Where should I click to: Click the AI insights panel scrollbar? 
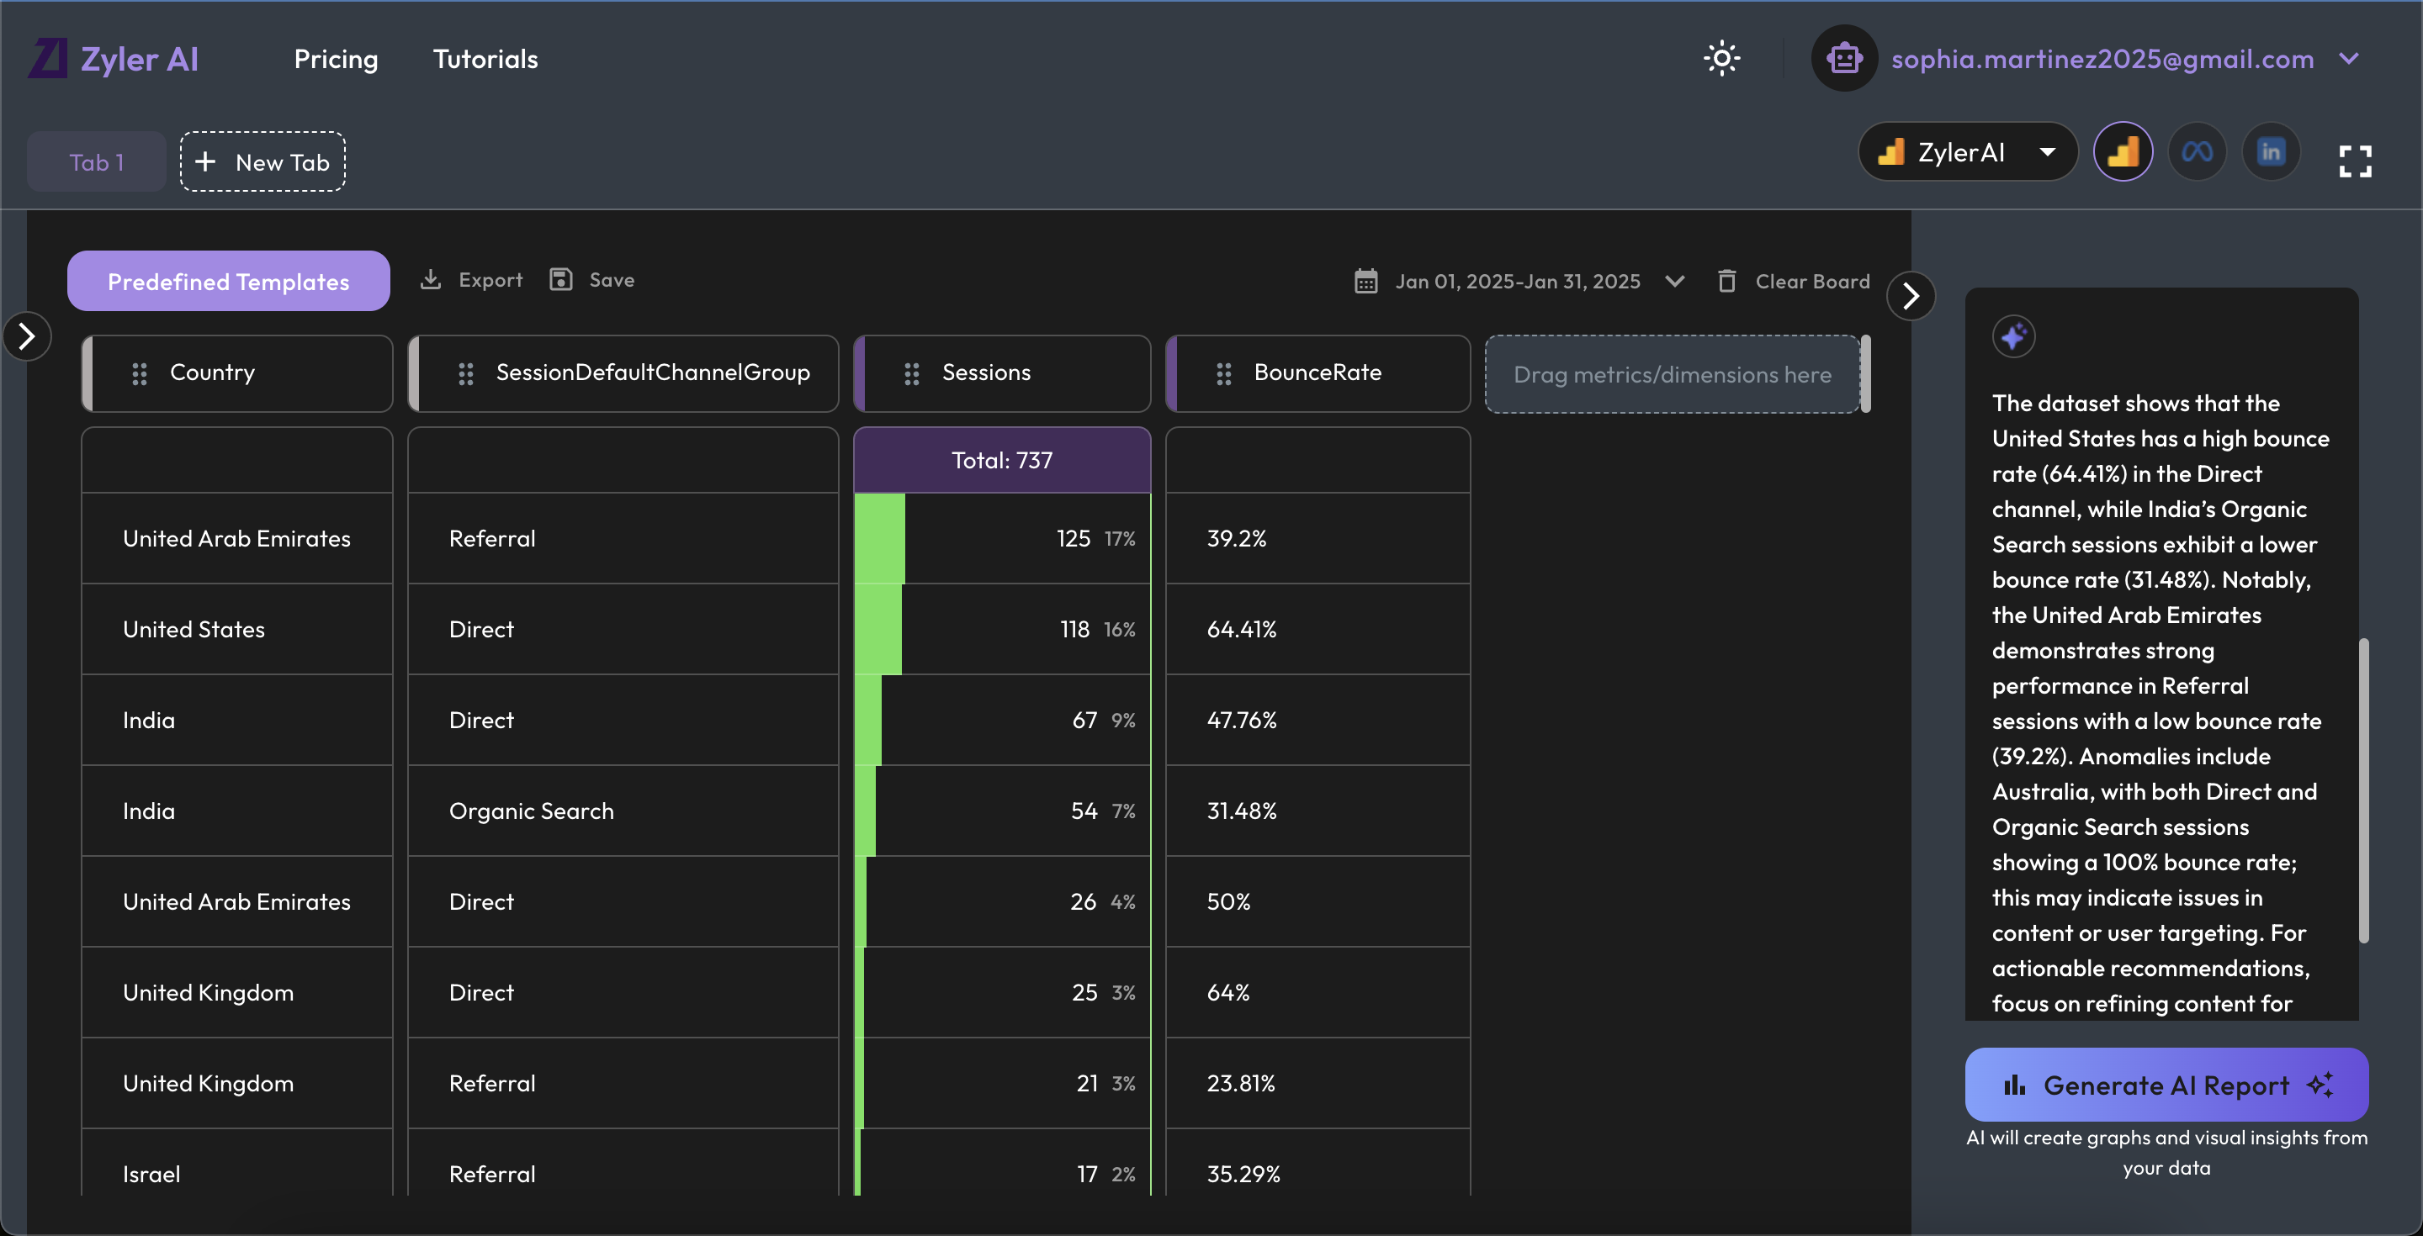(2362, 790)
